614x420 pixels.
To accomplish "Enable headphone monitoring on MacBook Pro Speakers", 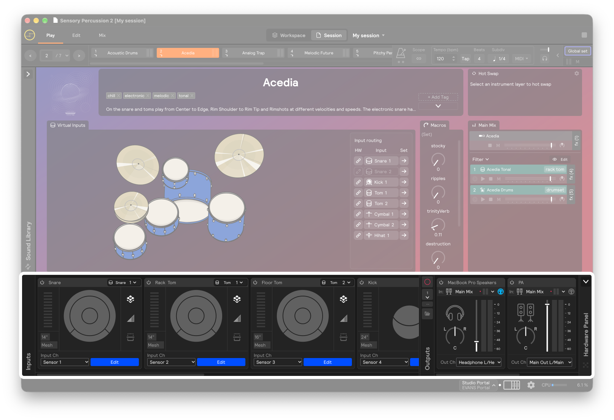I will pyautogui.click(x=501, y=292).
